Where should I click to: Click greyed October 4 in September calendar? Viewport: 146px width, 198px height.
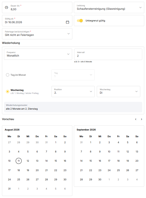coord(137,180)
